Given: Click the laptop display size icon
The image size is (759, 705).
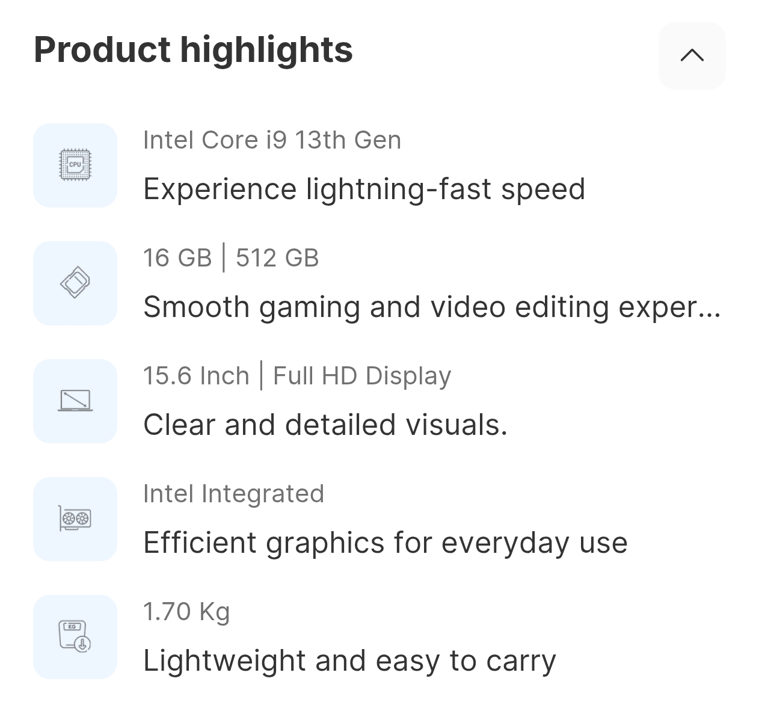Looking at the screenshot, I should click(x=75, y=401).
